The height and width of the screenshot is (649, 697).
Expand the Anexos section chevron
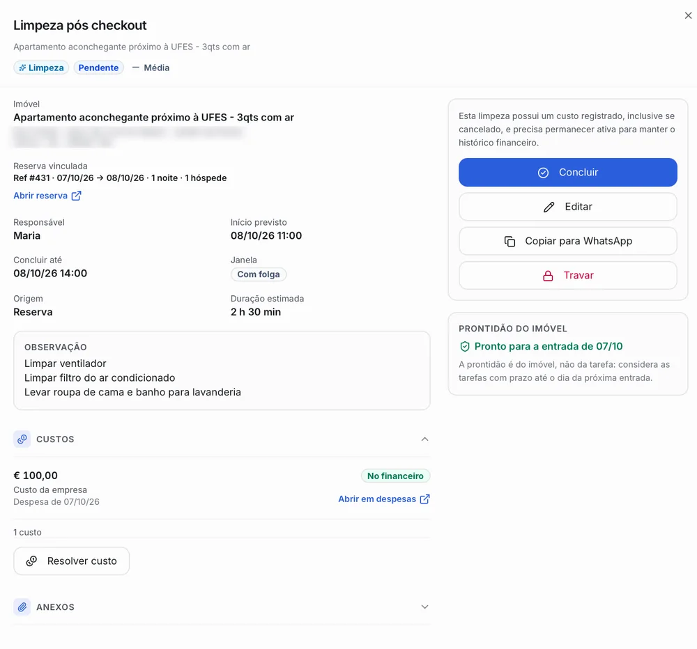[424, 607]
